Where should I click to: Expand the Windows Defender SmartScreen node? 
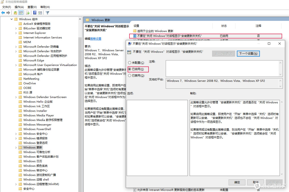click(16, 97)
